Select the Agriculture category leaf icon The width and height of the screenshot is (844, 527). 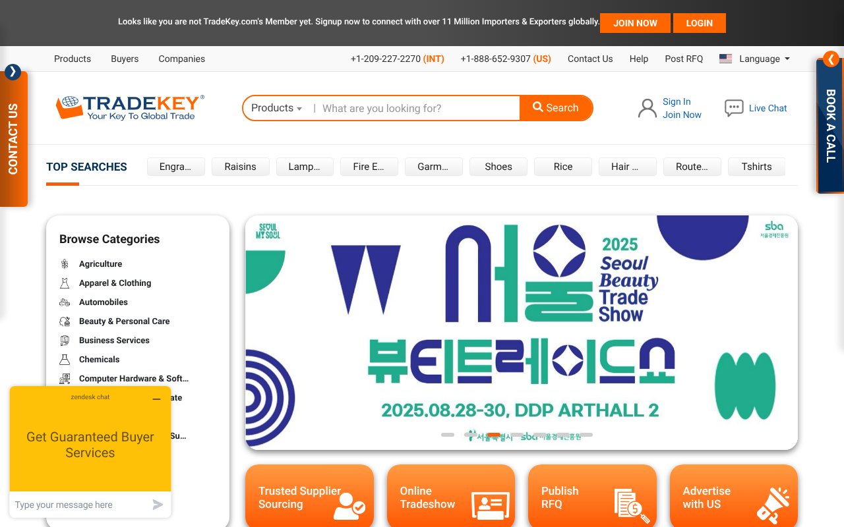[x=65, y=263]
